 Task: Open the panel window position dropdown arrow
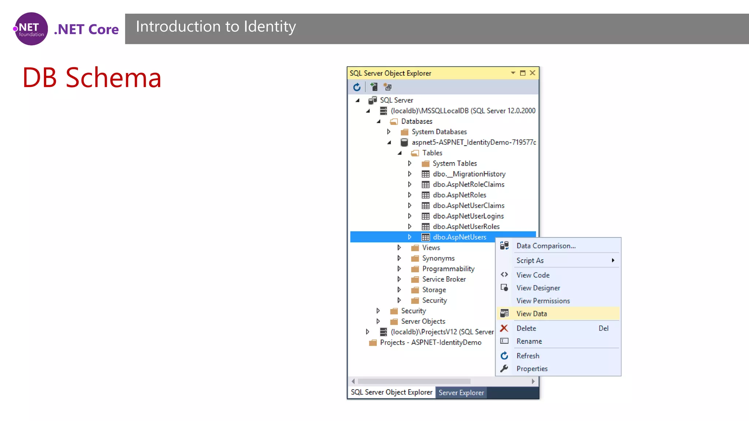pyautogui.click(x=513, y=73)
